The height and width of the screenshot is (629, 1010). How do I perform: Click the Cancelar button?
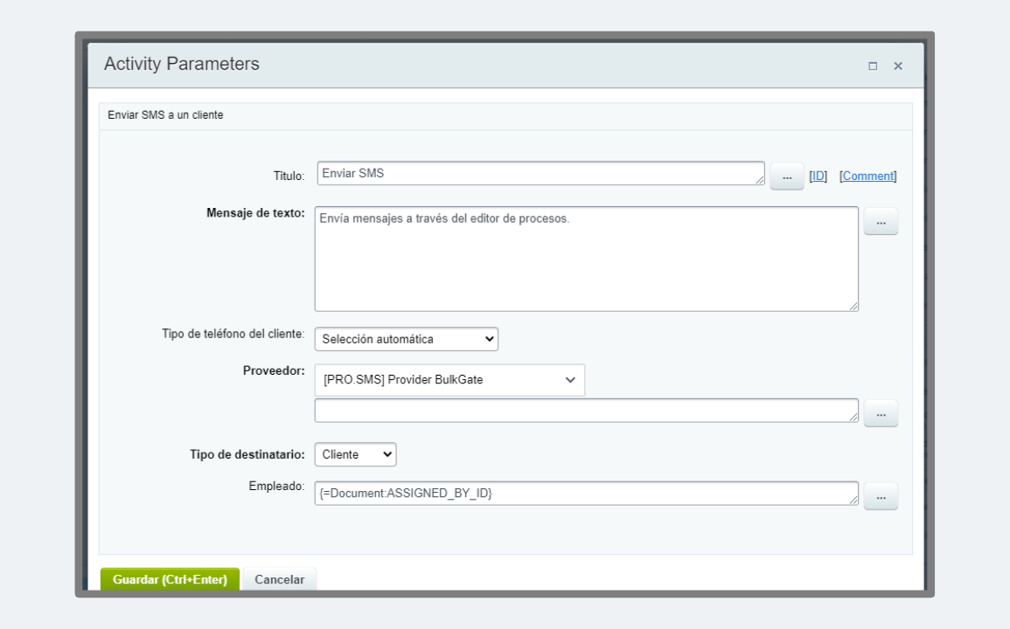(279, 580)
